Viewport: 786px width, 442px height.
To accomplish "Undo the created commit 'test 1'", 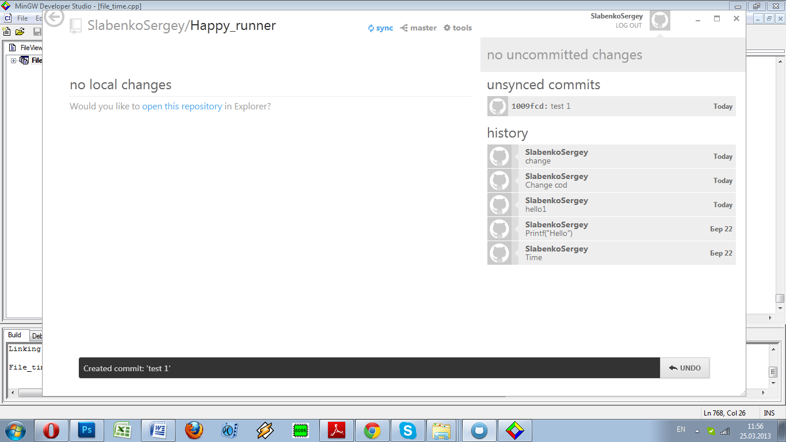I will 685,368.
